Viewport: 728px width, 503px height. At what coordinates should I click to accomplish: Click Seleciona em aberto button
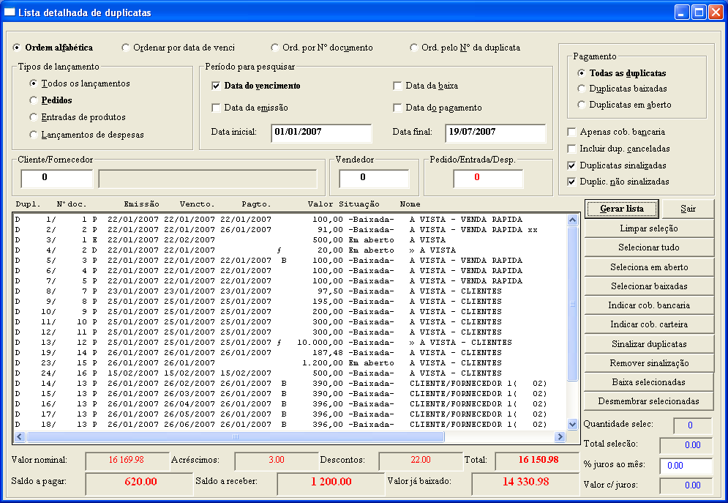(648, 267)
